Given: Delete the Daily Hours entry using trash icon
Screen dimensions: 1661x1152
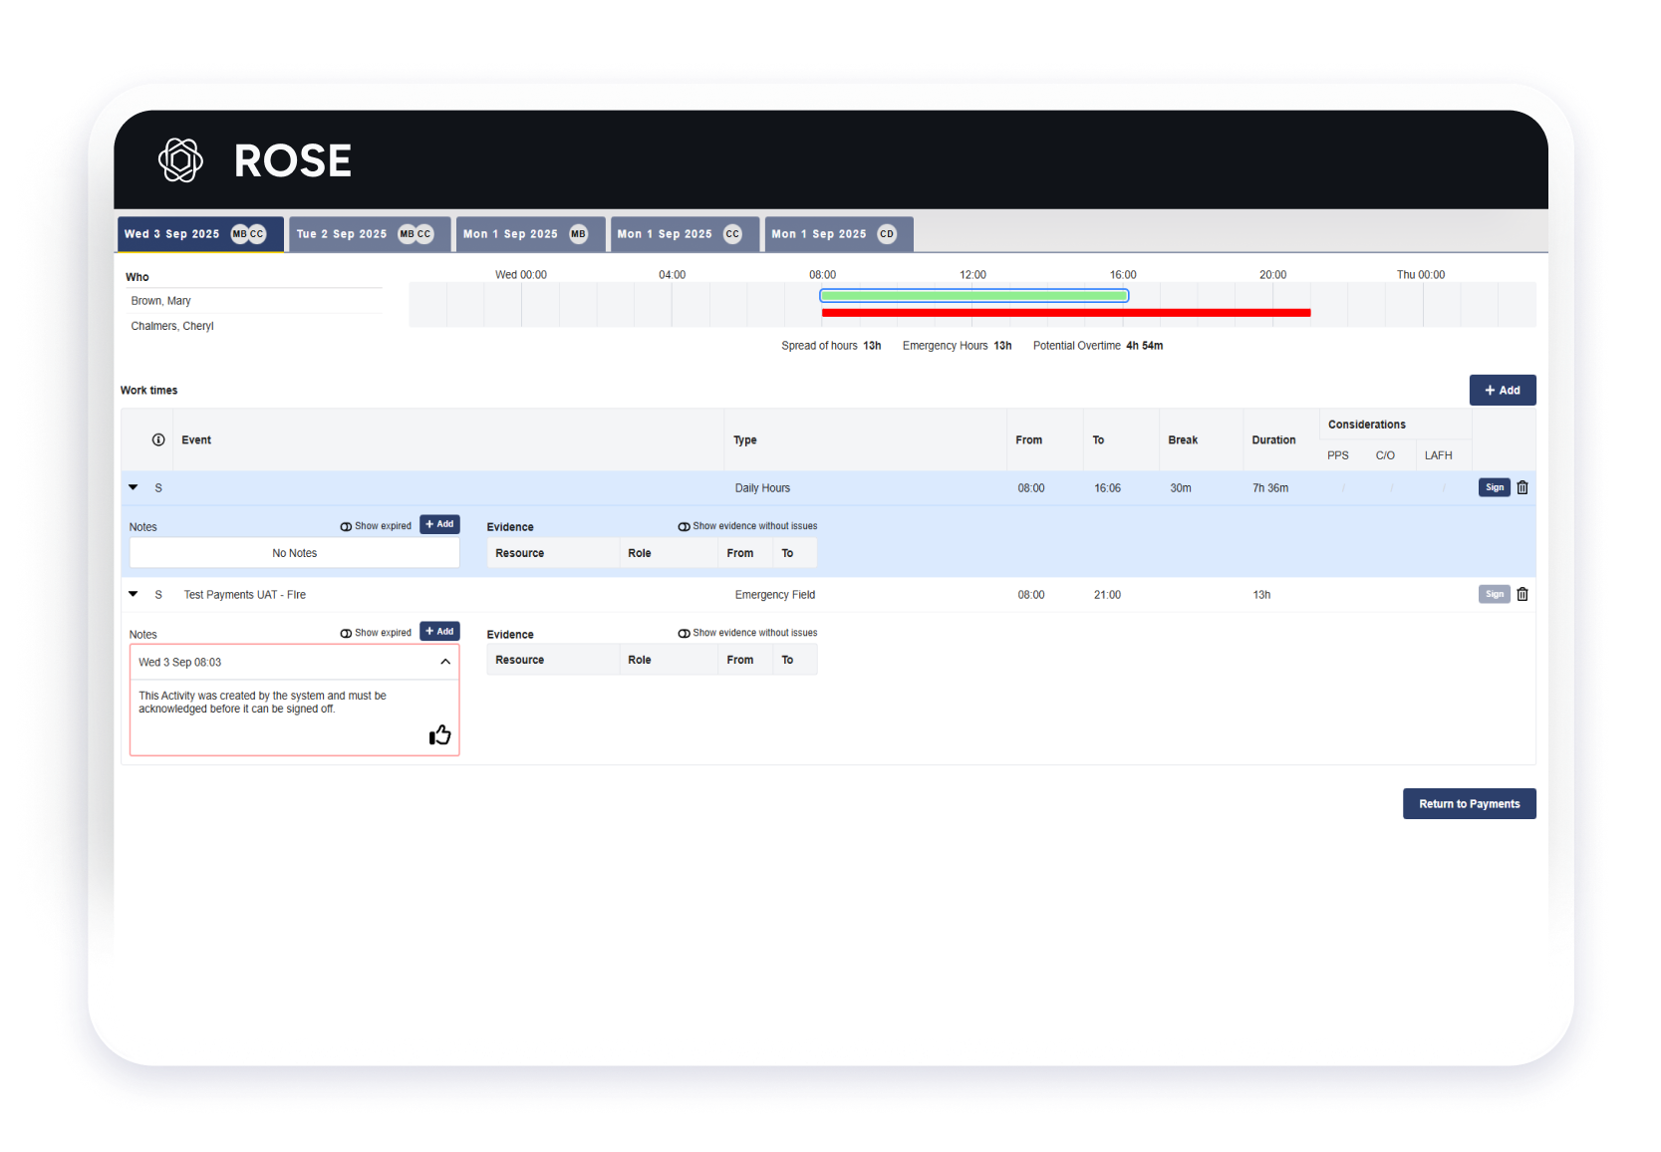Looking at the screenshot, I should 1522,487.
